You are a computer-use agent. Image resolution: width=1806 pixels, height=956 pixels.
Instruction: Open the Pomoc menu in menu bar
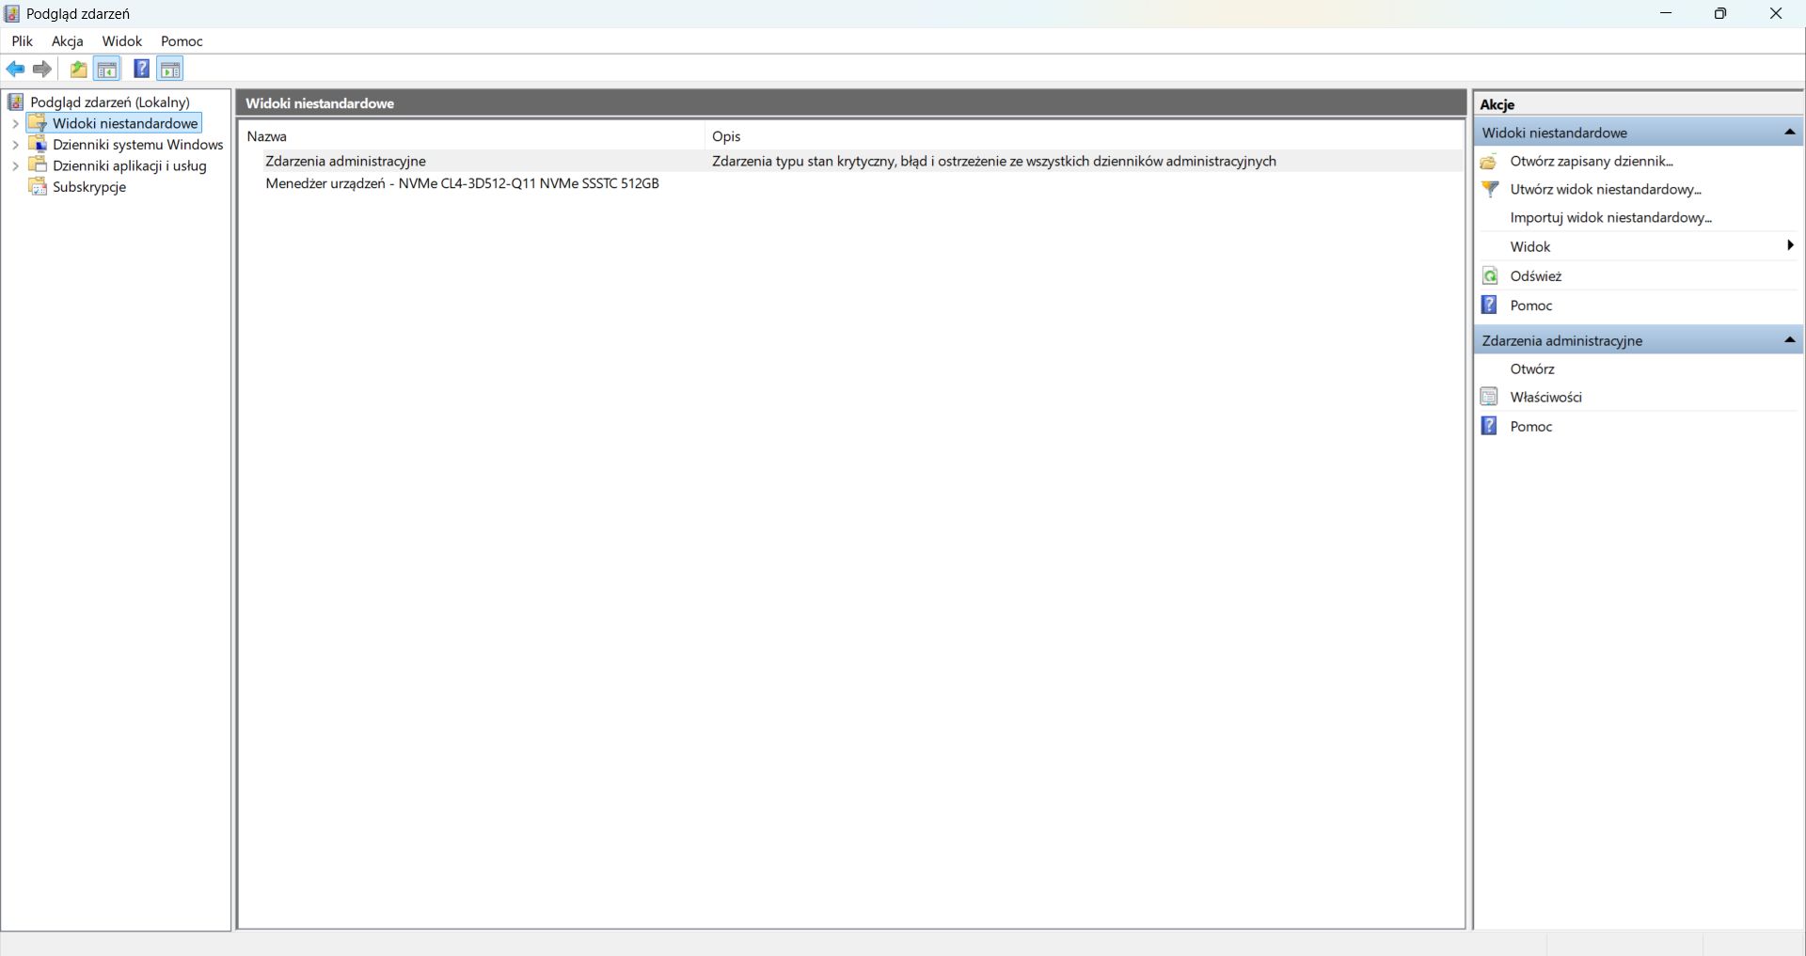[182, 41]
